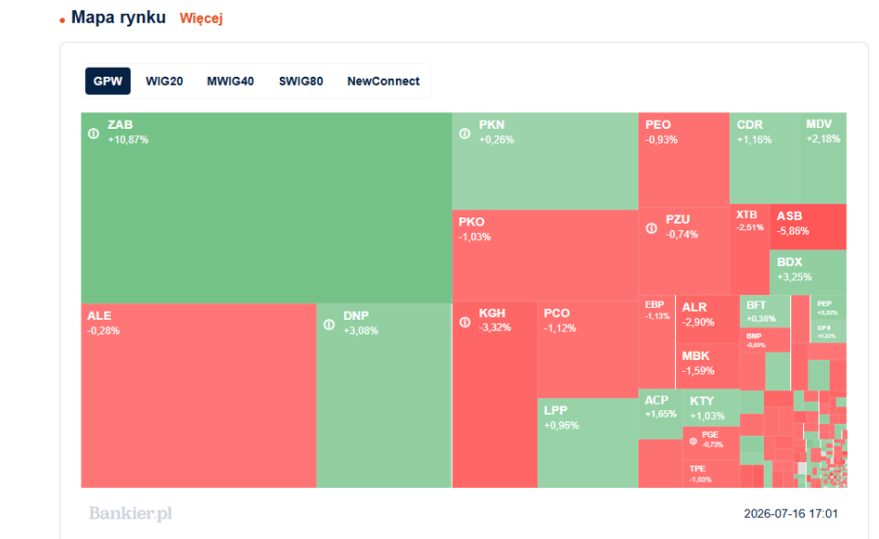879x539 pixels.
Task: Open the LPP tile in the map
Action: [x=588, y=443]
